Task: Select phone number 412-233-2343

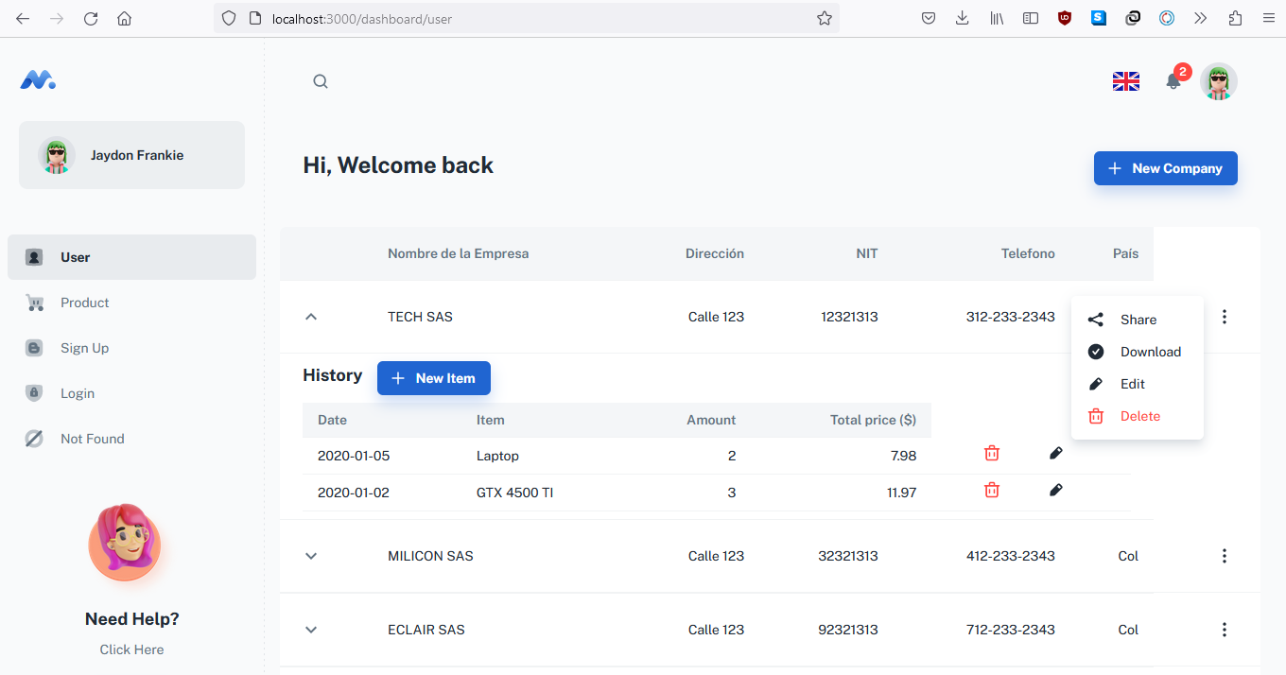Action: tap(1011, 556)
